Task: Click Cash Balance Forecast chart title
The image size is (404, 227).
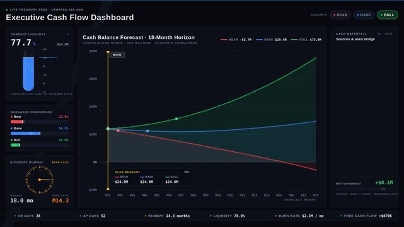Action: pos(139,37)
